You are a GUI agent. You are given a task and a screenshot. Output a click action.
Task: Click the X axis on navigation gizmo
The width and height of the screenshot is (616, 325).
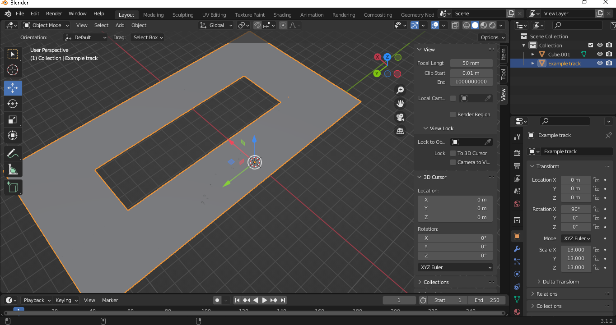pyautogui.click(x=378, y=57)
